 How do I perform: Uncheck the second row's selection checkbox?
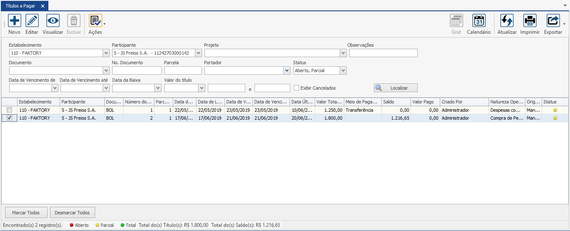[9, 118]
